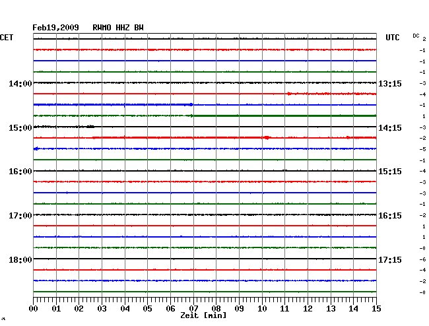The width and height of the screenshot is (429, 326).
Task: Click the 09 minute axis label
Action: pyautogui.click(x=239, y=308)
